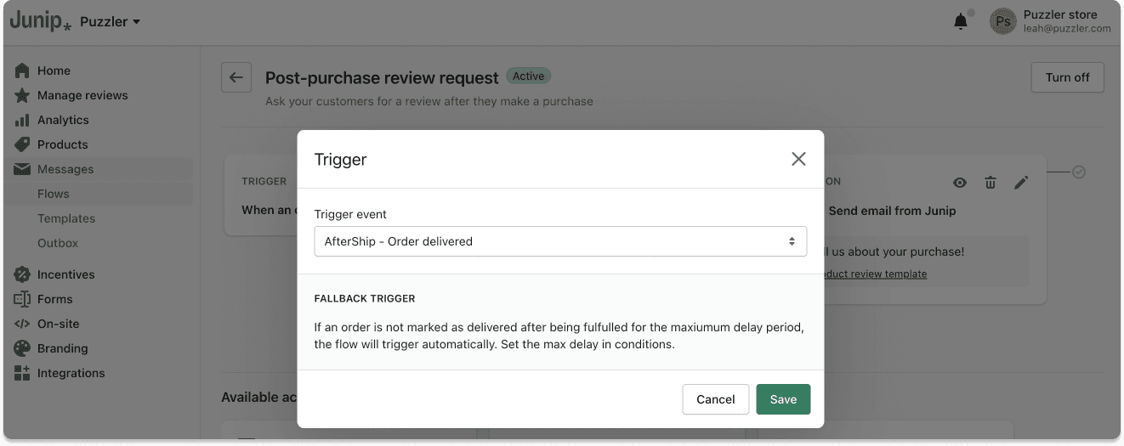The height and width of the screenshot is (446, 1124).
Task: Click the Home house icon
Action: (x=22, y=71)
